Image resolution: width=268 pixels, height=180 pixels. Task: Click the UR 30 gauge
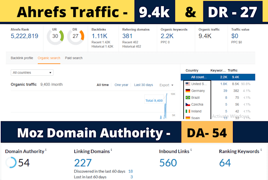pos(55,36)
